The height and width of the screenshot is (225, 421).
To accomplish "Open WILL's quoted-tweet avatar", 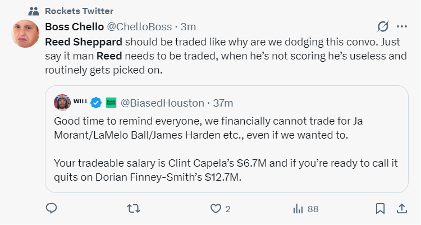I will (61, 103).
